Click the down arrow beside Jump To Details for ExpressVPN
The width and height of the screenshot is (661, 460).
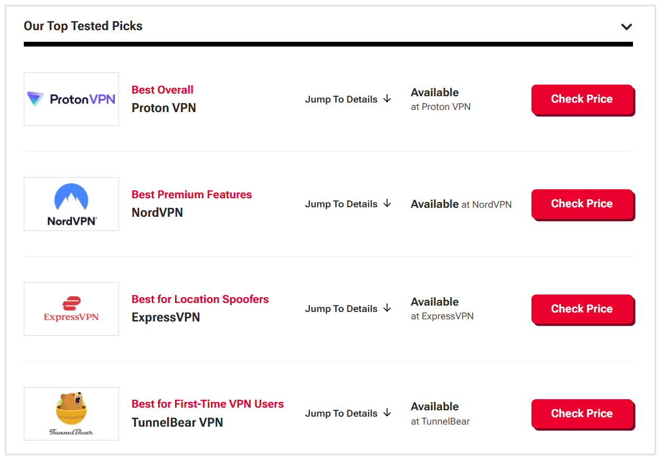click(388, 308)
